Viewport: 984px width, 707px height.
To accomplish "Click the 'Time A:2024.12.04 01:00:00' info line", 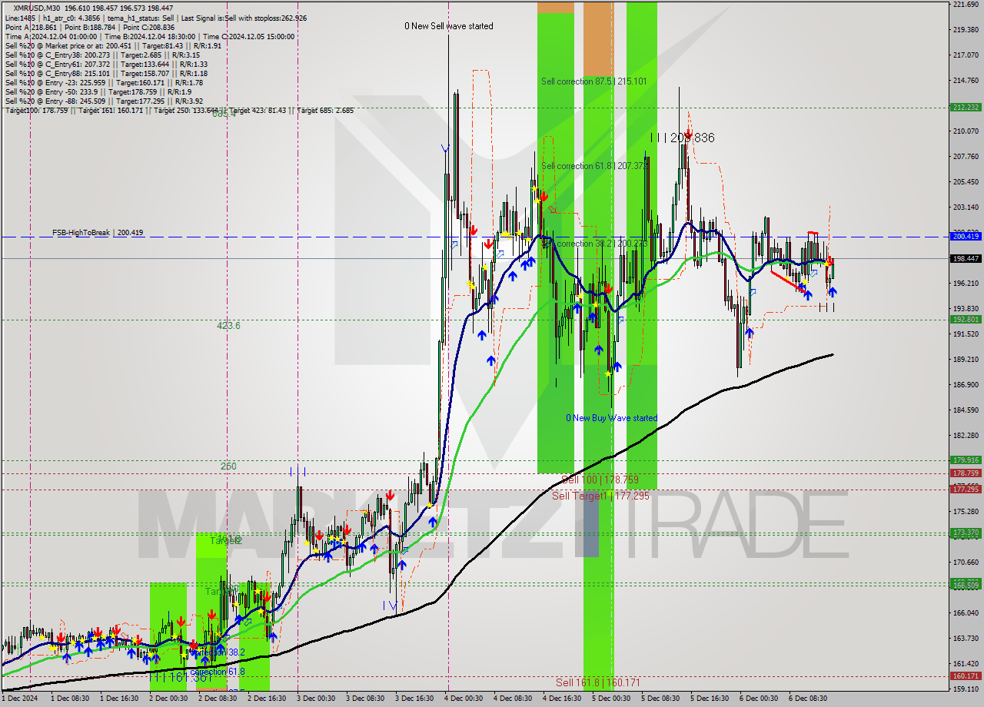I will click(x=150, y=36).
